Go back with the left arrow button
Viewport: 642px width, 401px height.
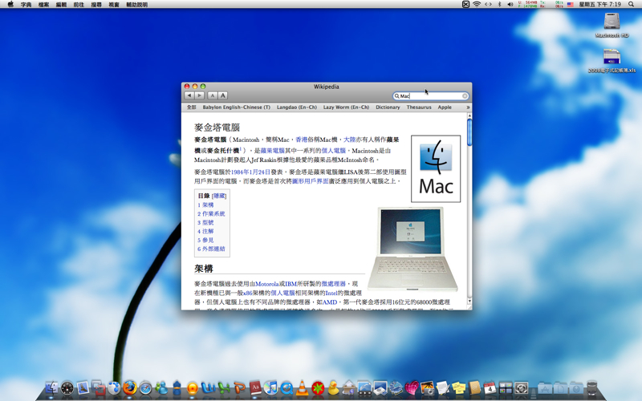pyautogui.click(x=189, y=95)
